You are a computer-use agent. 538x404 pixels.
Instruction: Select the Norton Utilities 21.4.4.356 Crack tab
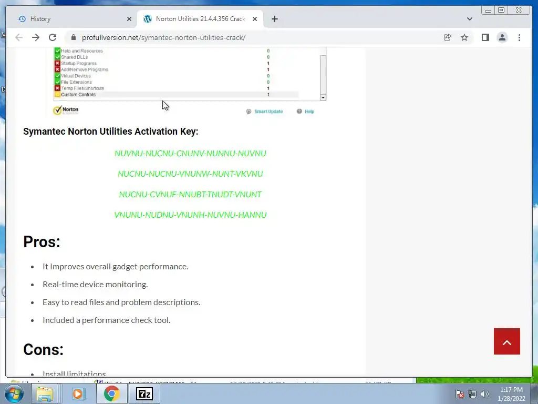click(x=200, y=19)
